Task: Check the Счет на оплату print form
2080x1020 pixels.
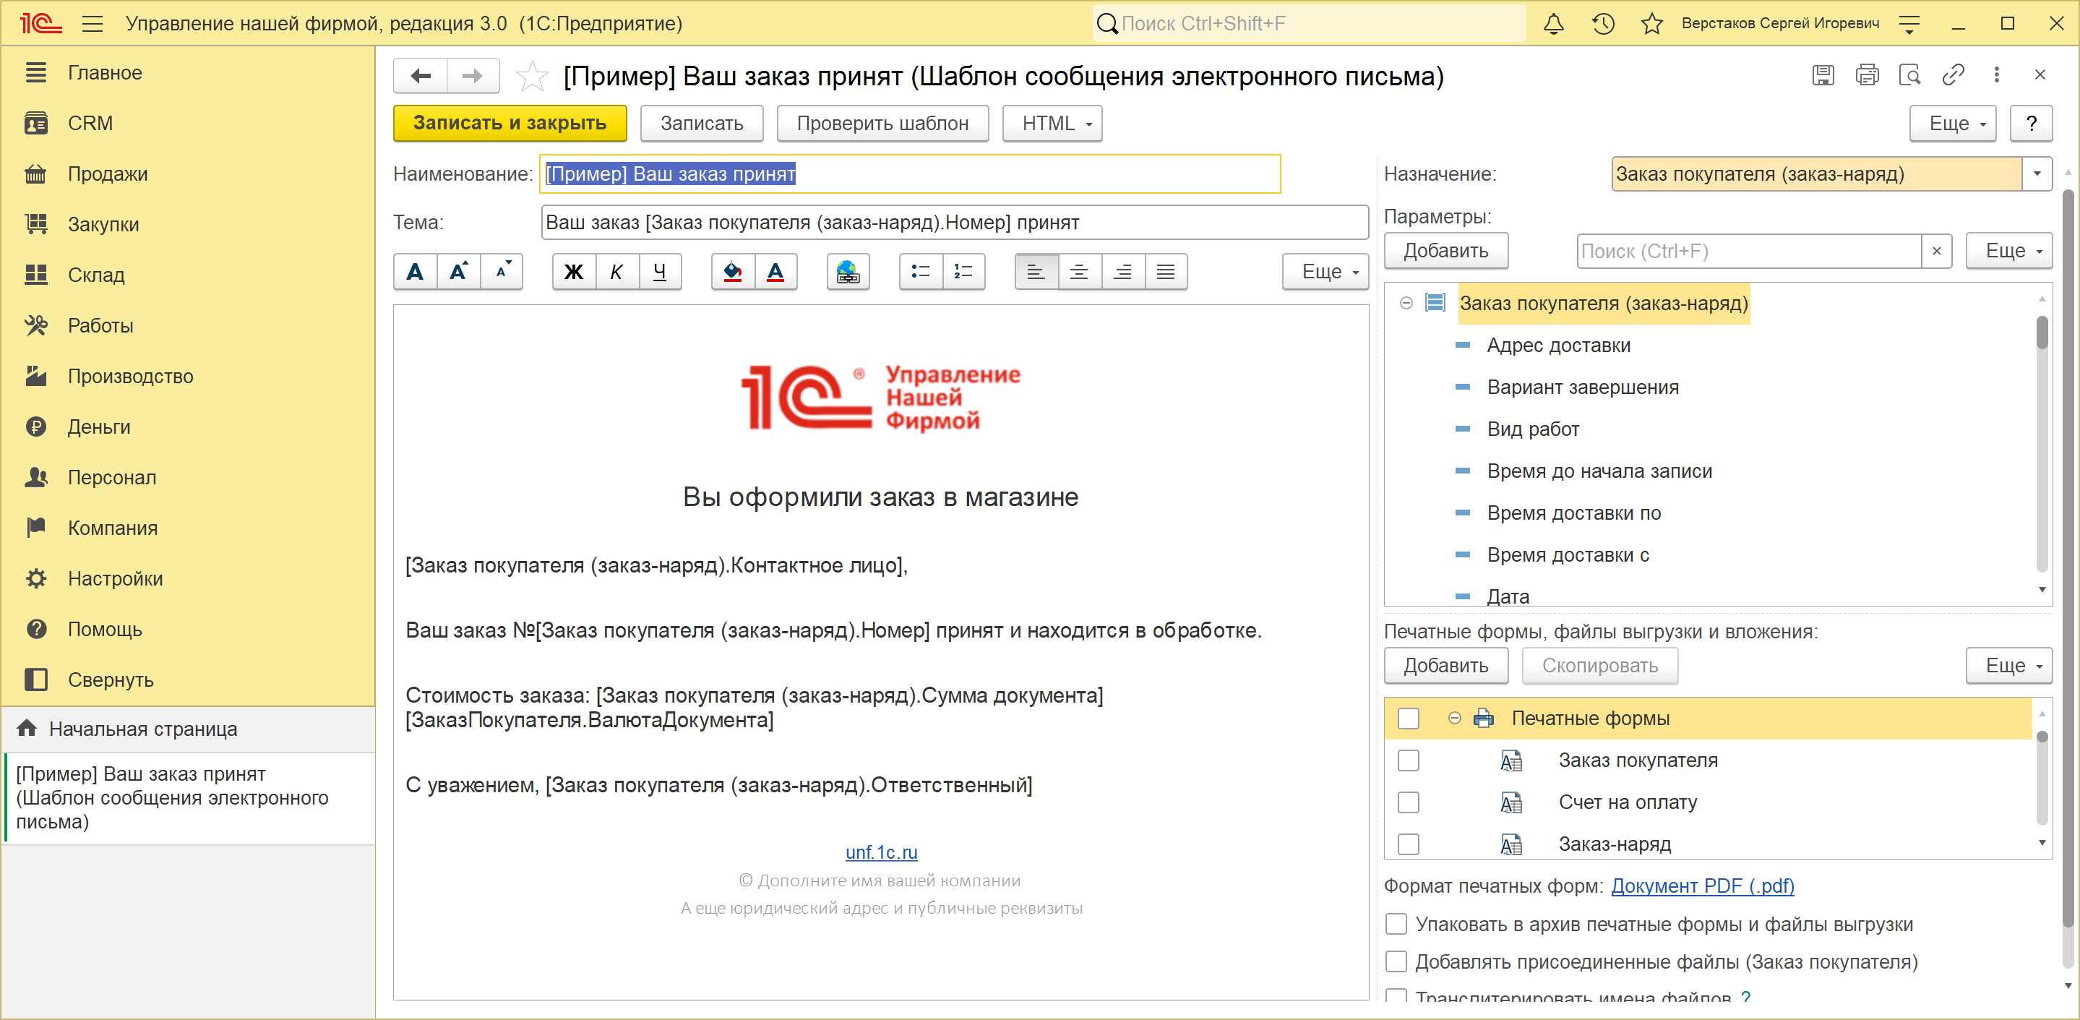Action: 1408,802
